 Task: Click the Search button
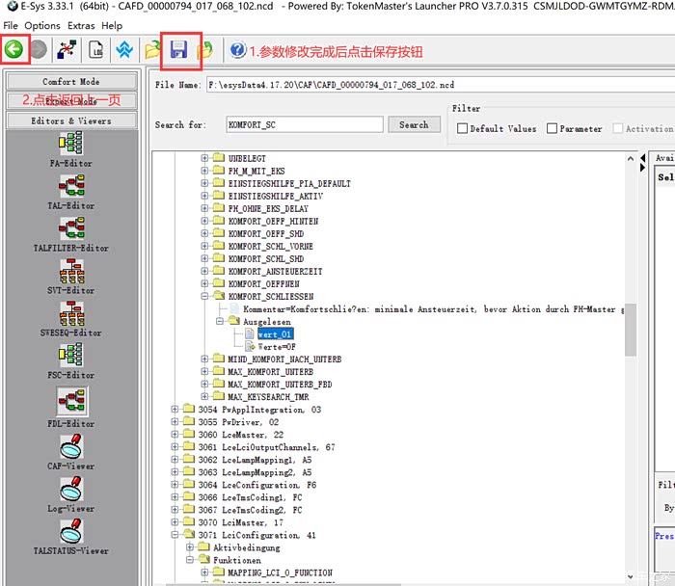414,125
